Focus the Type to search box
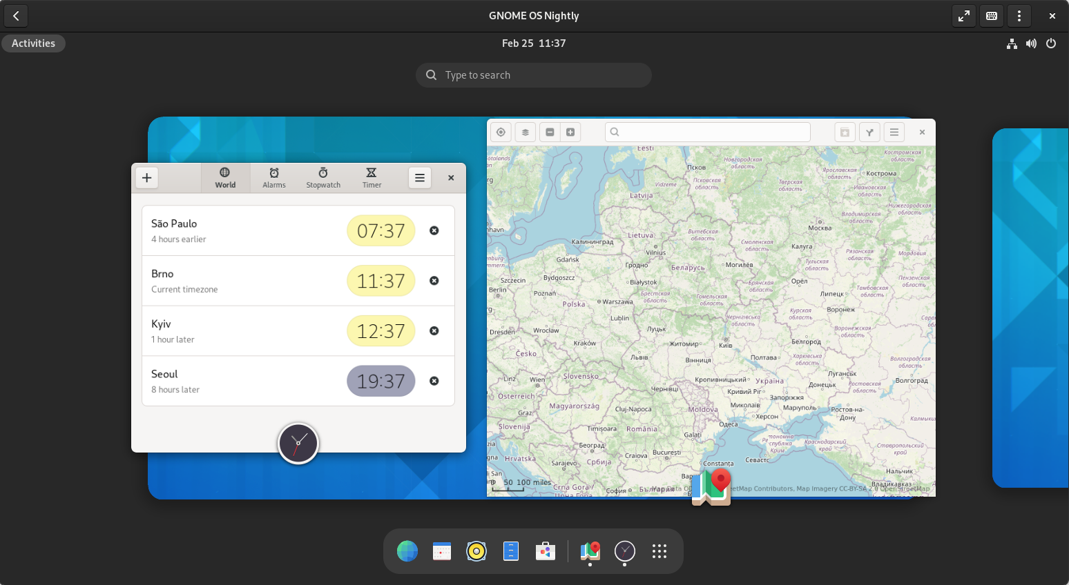The width and height of the screenshot is (1069, 585). click(533, 75)
